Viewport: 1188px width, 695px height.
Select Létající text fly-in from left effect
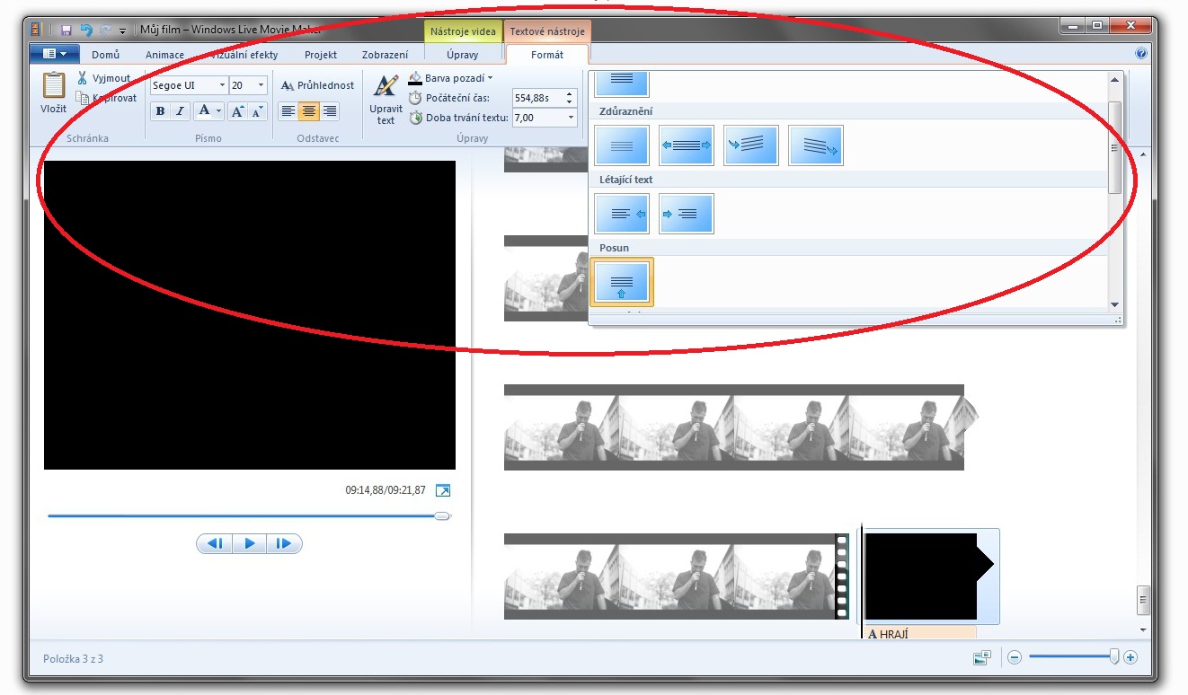point(687,214)
